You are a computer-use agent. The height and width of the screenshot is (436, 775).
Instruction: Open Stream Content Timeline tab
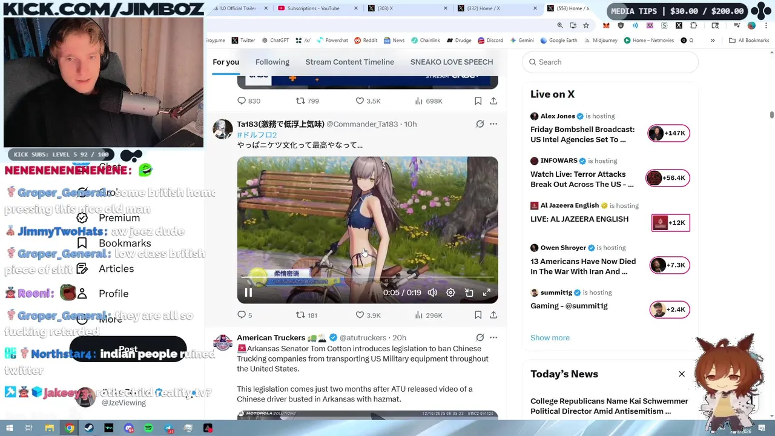350,62
